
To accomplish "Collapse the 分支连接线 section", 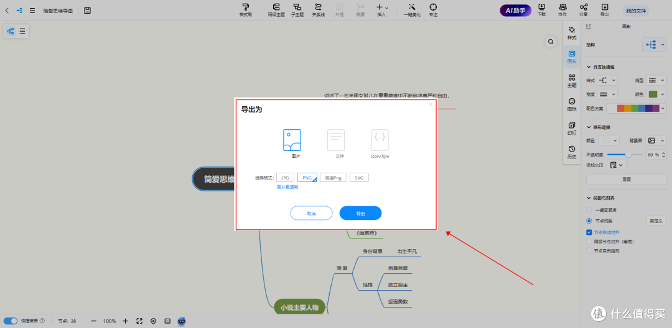I will tap(589, 67).
